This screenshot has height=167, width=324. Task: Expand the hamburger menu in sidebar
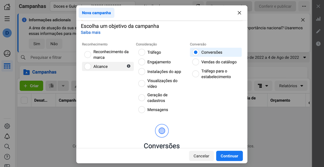click(x=7, y=19)
